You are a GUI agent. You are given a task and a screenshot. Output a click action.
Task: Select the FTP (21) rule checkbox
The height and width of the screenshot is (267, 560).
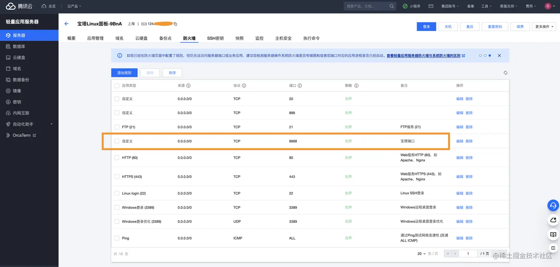pyautogui.click(x=117, y=127)
